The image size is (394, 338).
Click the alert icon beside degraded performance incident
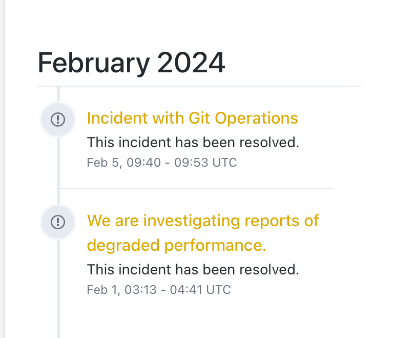[58, 222]
